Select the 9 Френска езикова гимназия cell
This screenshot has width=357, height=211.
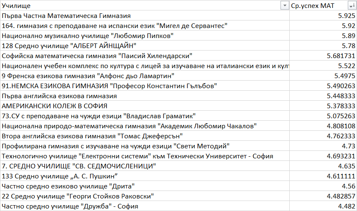coord(88,76)
